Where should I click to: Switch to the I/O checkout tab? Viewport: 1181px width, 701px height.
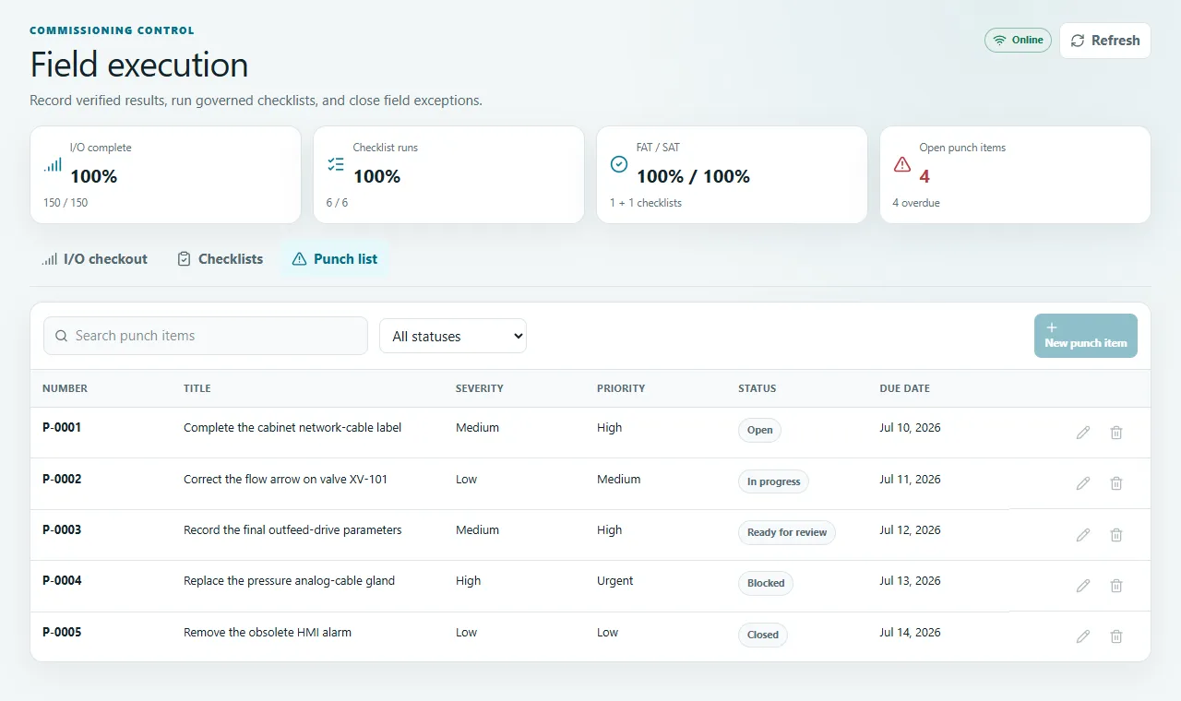click(94, 259)
